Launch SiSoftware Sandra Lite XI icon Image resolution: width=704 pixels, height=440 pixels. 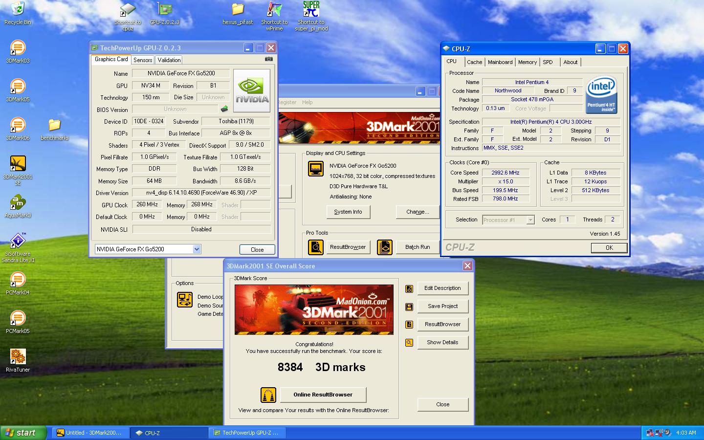click(18, 247)
